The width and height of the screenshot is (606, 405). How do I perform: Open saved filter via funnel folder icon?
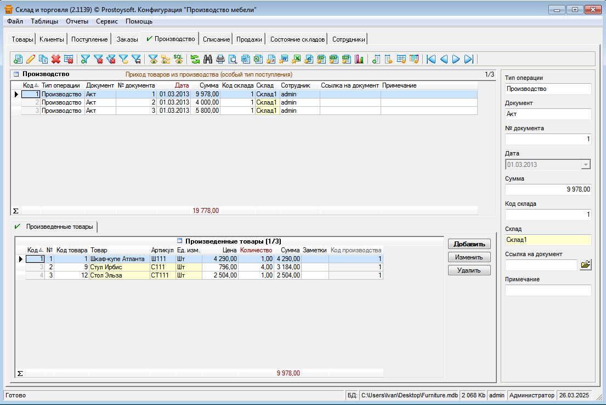pos(124,59)
